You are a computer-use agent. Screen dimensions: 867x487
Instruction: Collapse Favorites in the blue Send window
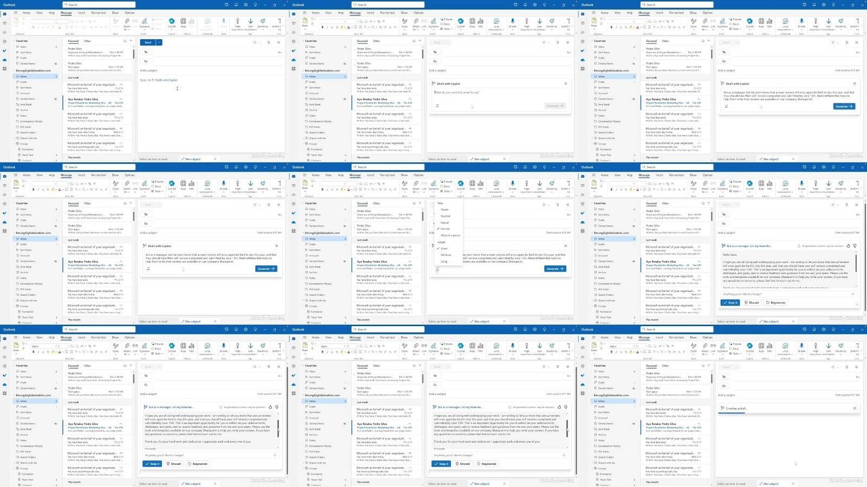pos(15,41)
